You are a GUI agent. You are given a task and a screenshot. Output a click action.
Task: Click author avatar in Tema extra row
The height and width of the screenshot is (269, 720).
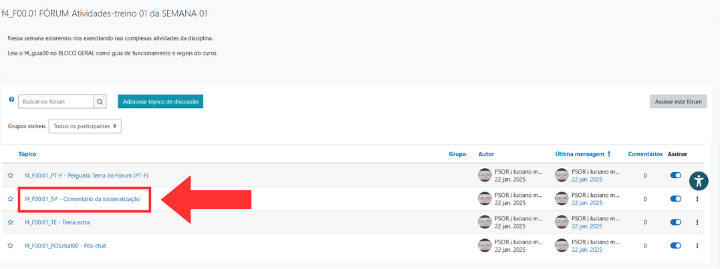[x=485, y=222]
